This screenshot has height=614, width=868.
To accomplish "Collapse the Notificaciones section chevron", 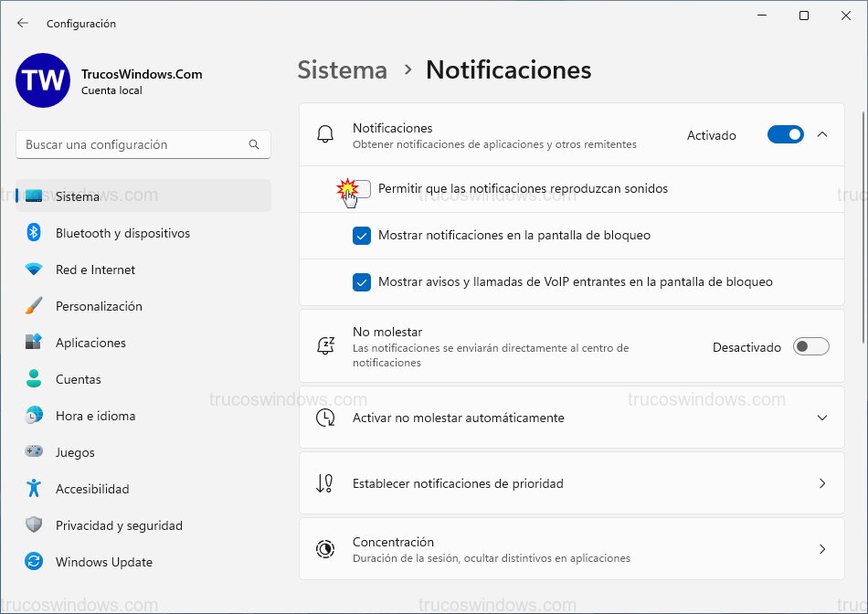I will click(822, 134).
